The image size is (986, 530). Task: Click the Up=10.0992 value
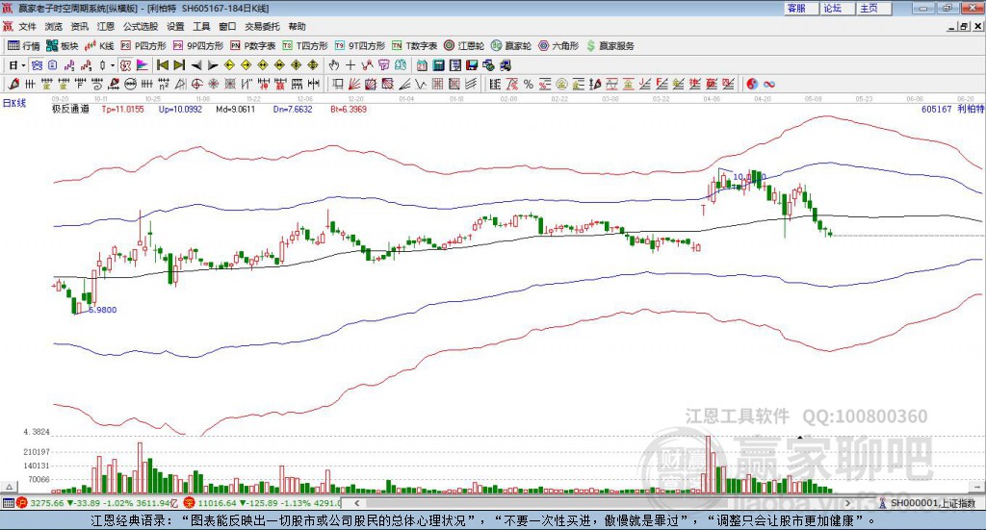click(x=180, y=110)
